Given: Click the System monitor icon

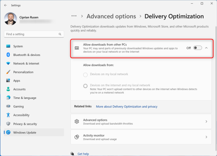Looking at the screenshot, I should (x=8, y=46).
